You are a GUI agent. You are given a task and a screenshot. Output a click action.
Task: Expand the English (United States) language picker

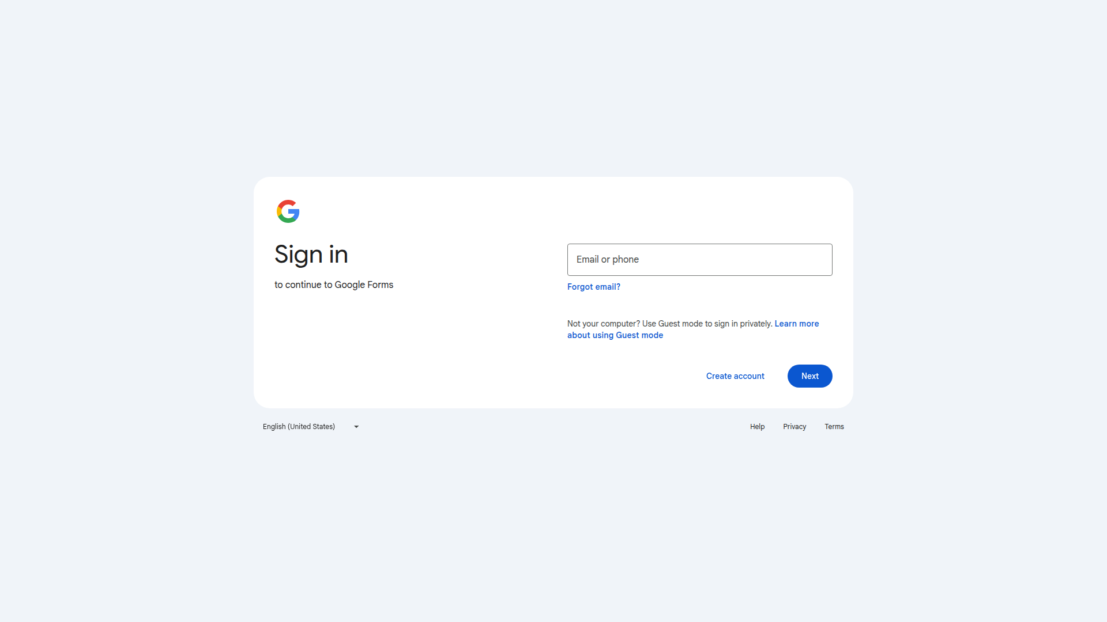pos(310,426)
